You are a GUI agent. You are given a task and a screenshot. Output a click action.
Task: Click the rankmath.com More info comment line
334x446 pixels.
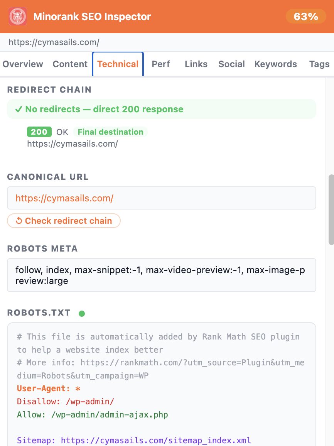tap(160, 369)
